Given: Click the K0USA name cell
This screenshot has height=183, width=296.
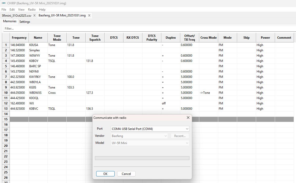Looking at the screenshot, I should [38, 45].
